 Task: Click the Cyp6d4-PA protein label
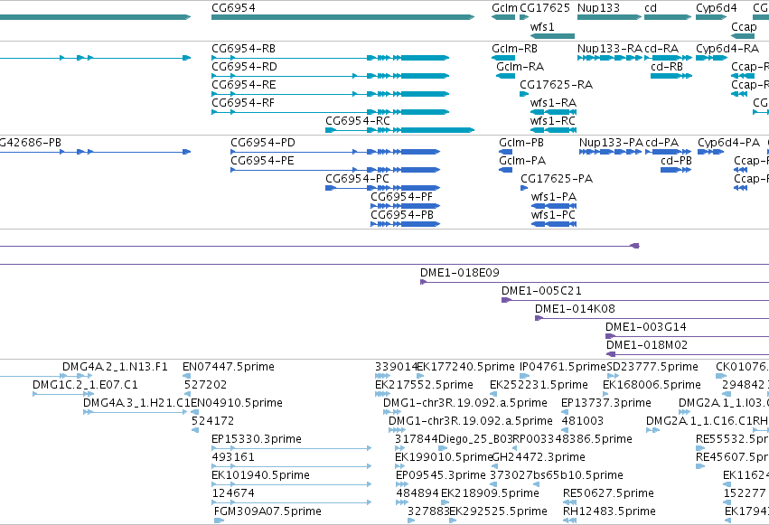(x=728, y=143)
